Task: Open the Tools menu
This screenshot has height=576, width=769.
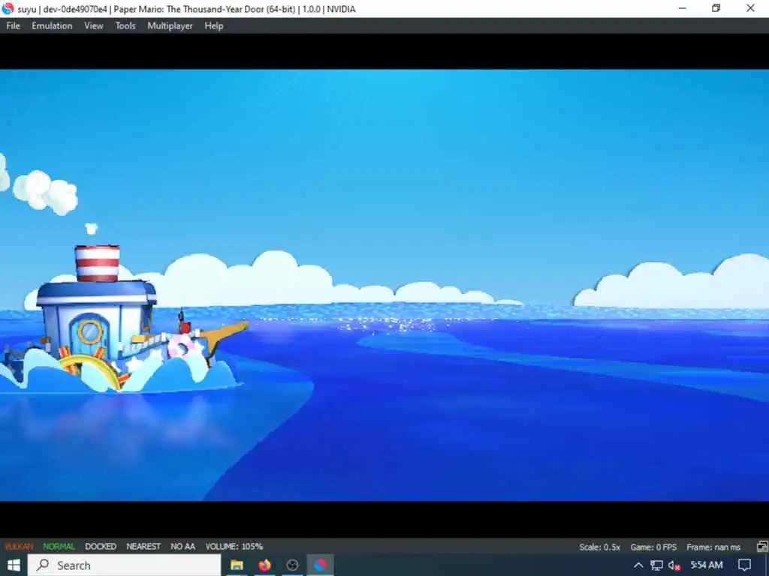Action: pyautogui.click(x=125, y=26)
